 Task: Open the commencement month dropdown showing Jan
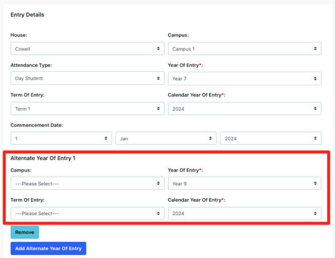coord(165,138)
